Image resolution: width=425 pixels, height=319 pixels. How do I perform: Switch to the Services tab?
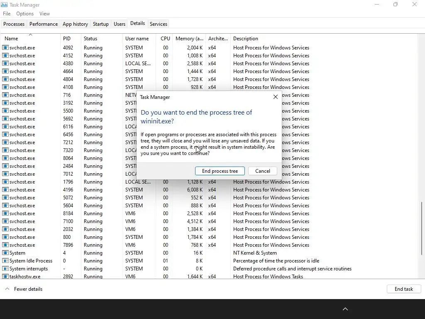158,24
